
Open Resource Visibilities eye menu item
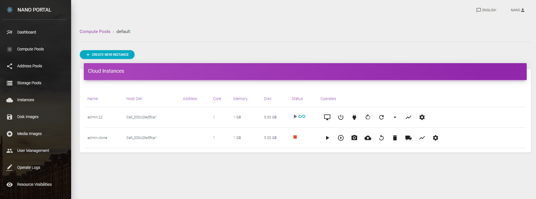[34, 184]
